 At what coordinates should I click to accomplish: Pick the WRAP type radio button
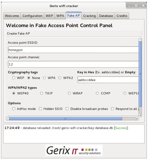tap(69, 93)
